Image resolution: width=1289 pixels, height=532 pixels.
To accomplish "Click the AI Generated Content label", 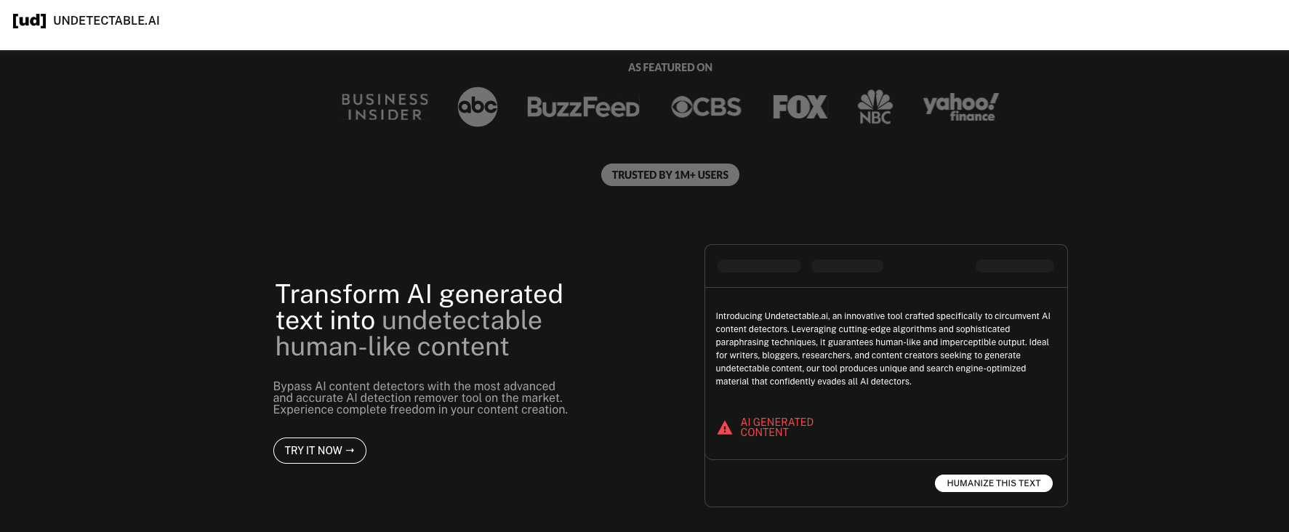I will click(x=776, y=427).
